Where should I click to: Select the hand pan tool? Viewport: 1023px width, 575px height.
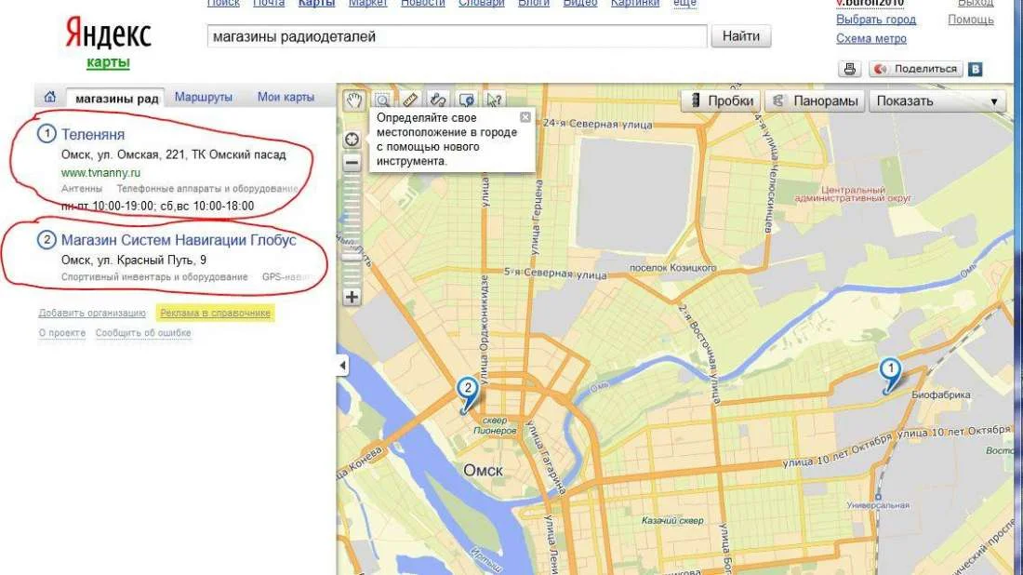point(353,100)
